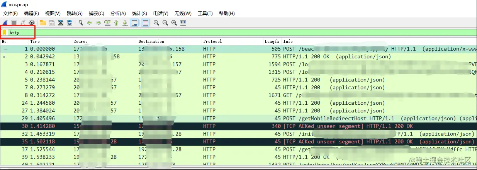Open the 电话(Y) menu
This screenshot has width=477, height=170.
click(x=161, y=14)
